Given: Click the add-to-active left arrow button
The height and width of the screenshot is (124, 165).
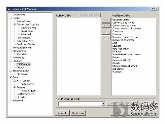Looking at the screenshot, I should tap(106, 20).
